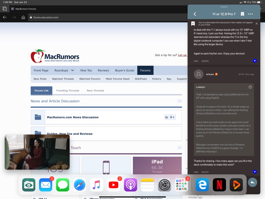Click the Spy link
The width and height of the screenshot is (265, 199).
(x=169, y=79)
